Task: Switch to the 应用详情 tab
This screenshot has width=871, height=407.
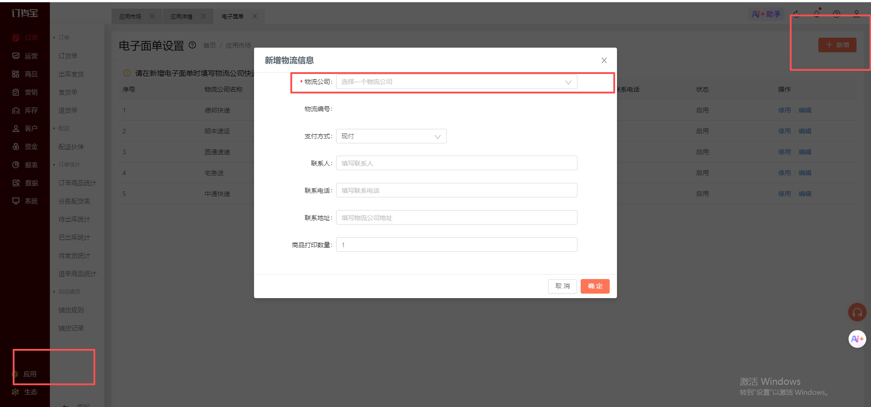Action: 181,17
